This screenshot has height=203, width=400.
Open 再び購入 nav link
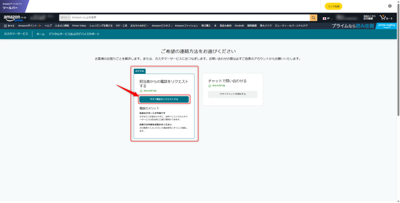tap(206, 26)
